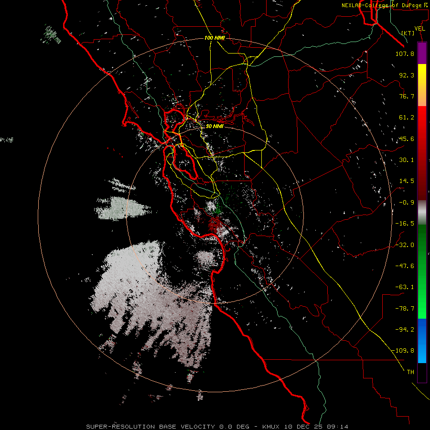Click the yellow-orange segment of the color bar
Screen dimensions: 430x430
(422, 85)
